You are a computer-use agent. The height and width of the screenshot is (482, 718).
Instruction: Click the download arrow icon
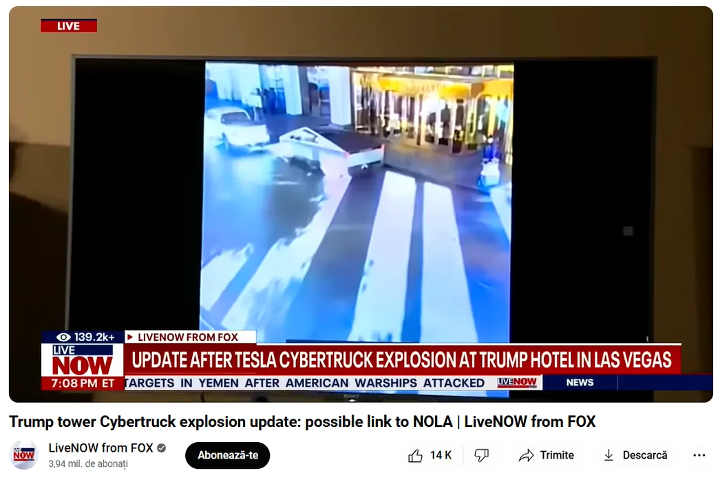(609, 455)
